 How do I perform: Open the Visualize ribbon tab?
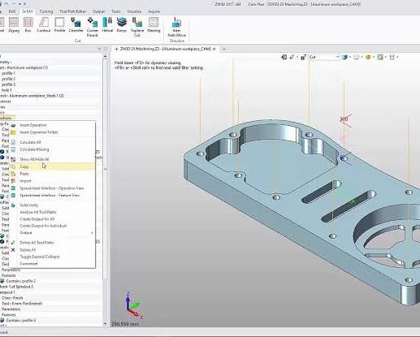pyautogui.click(x=134, y=11)
